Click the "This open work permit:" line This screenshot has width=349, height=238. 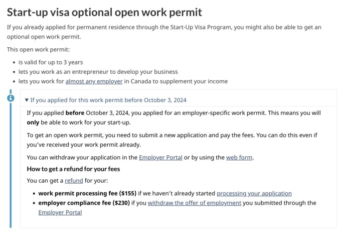point(38,49)
